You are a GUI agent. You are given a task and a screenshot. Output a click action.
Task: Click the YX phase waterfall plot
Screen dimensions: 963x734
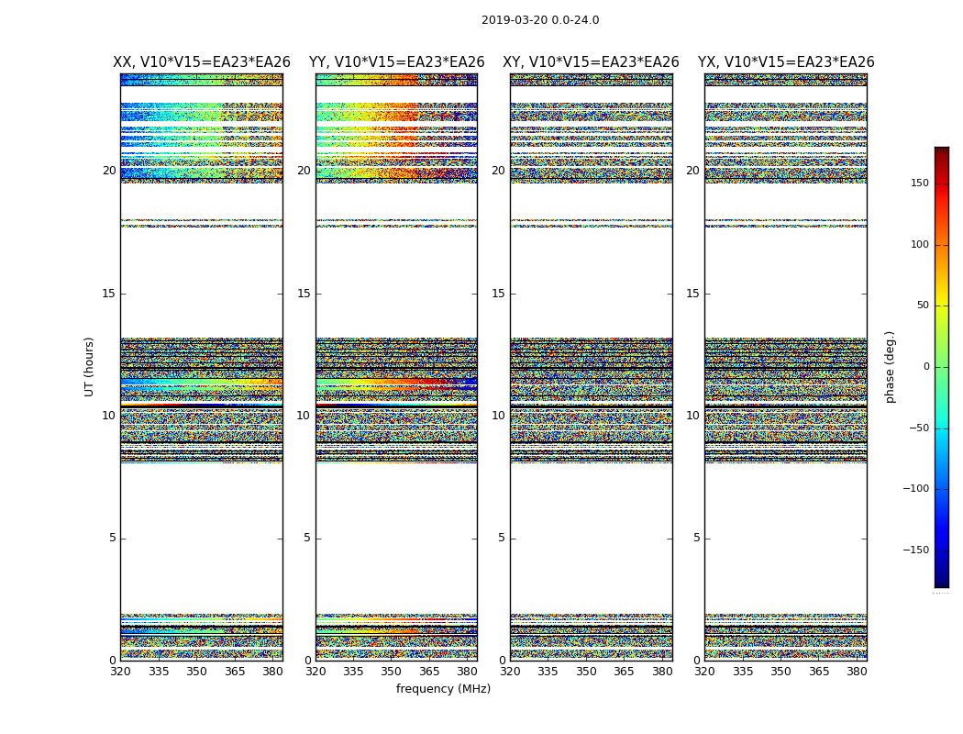[x=786, y=367]
